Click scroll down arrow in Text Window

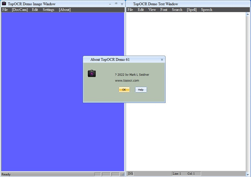coord(248,174)
